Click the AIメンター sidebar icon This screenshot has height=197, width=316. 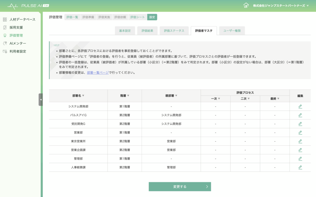tap(5, 43)
